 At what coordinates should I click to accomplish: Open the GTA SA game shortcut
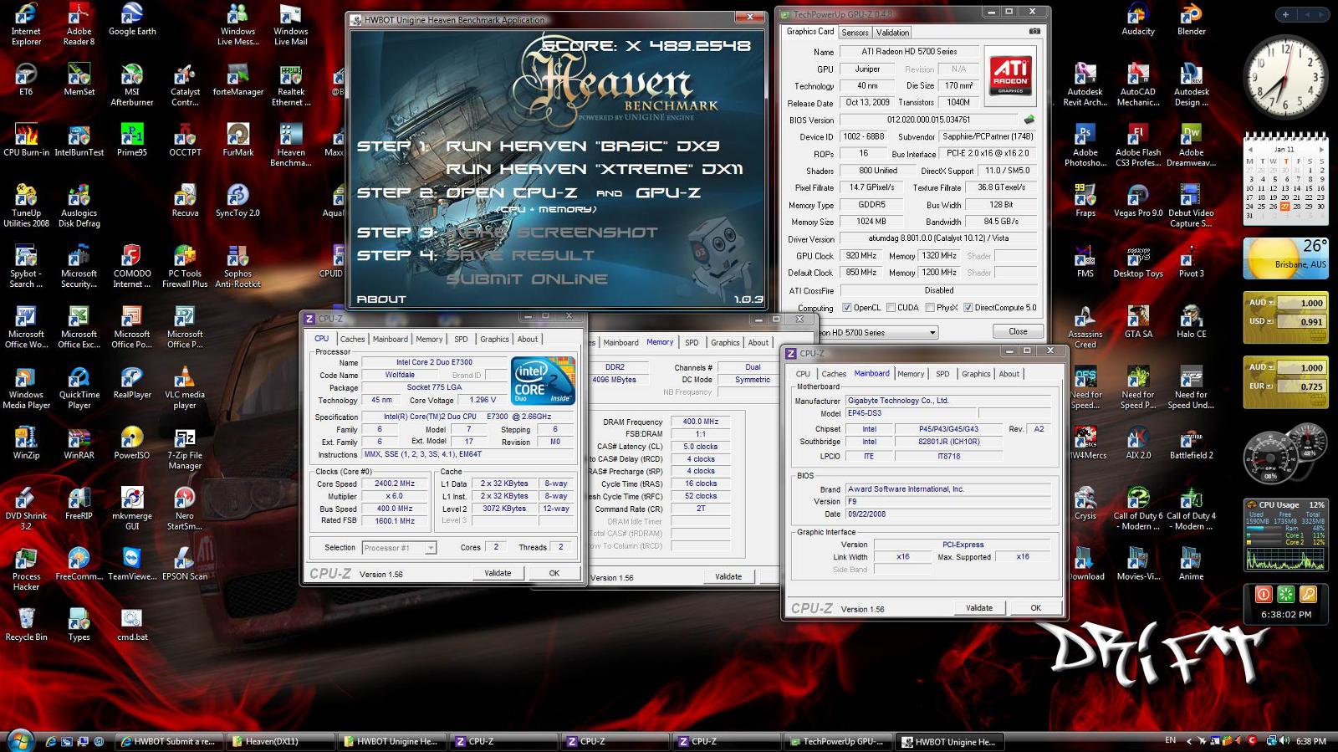(1137, 322)
